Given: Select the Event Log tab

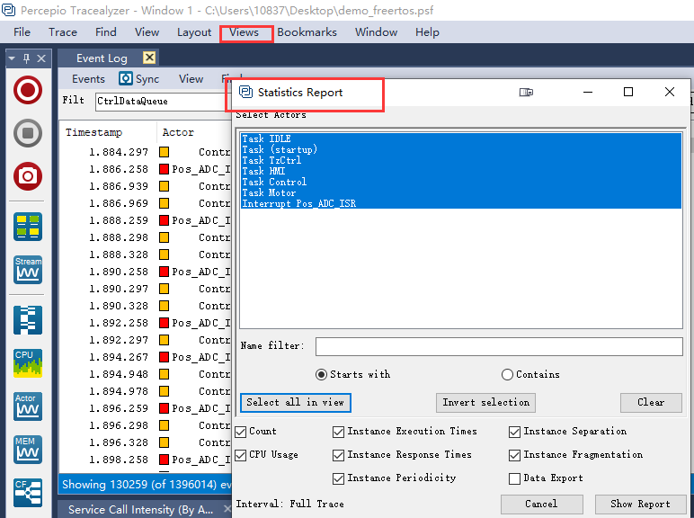Looking at the screenshot, I should [102, 58].
